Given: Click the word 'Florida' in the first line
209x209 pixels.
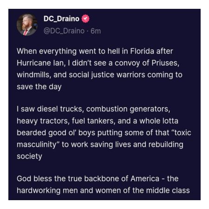Looking at the screenshot, I should point(142,51).
